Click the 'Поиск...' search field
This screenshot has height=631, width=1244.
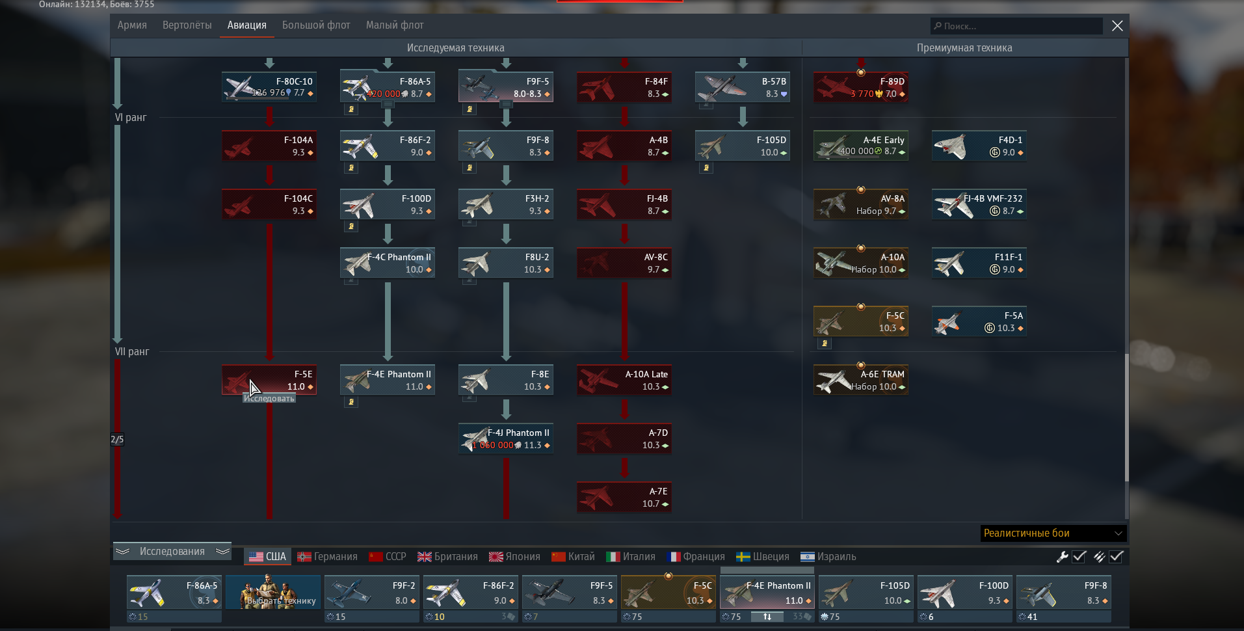click(1018, 26)
